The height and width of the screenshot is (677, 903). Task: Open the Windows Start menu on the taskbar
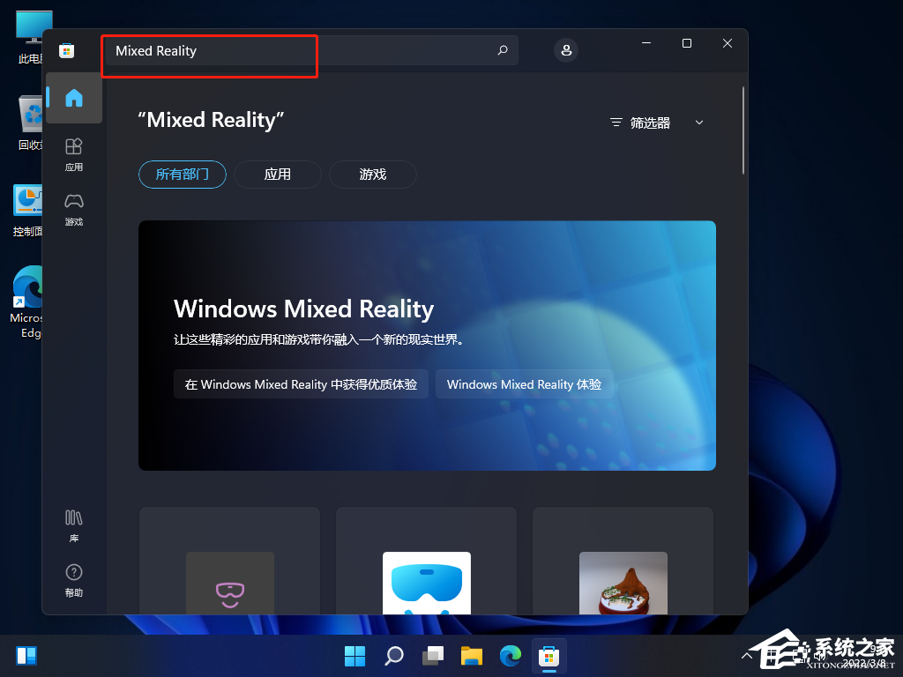(x=354, y=656)
